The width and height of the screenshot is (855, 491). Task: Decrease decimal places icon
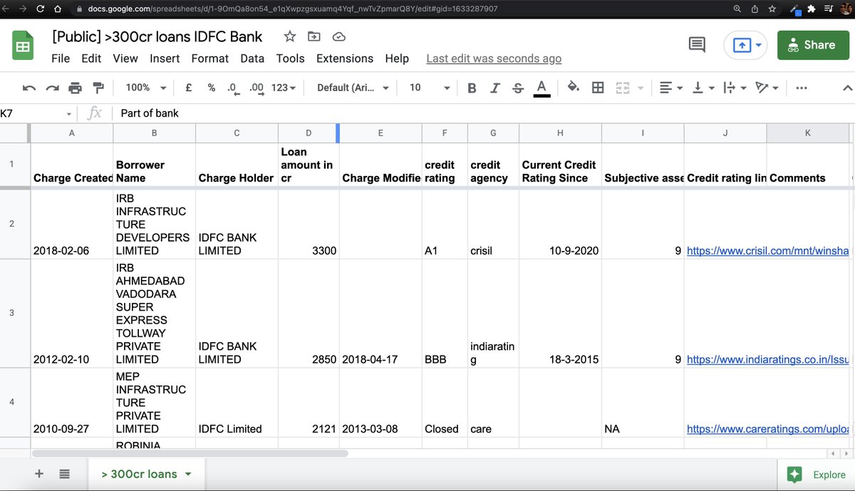pos(232,88)
